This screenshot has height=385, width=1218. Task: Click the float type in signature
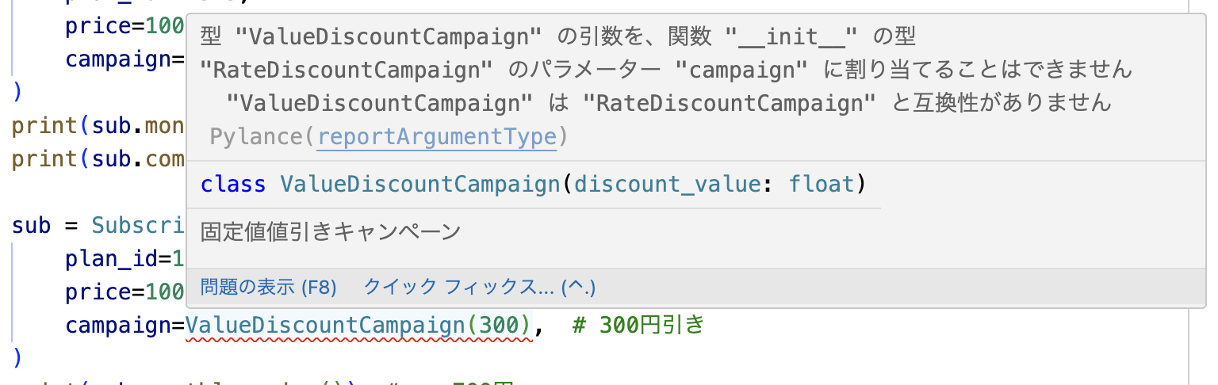(x=822, y=185)
